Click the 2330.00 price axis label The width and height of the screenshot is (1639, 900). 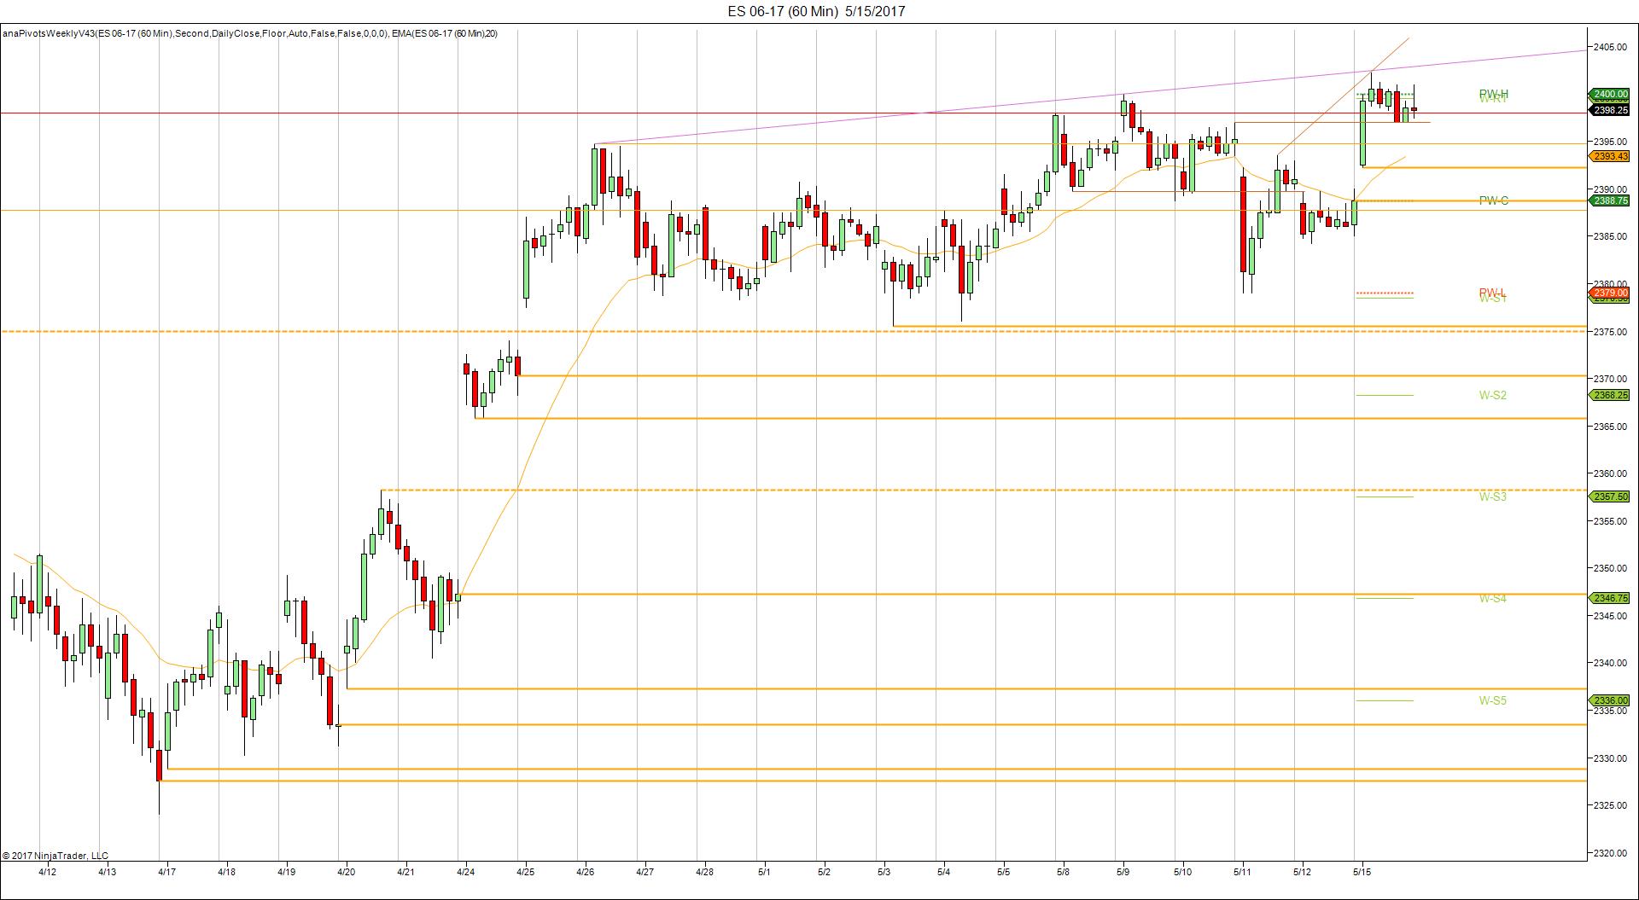[x=1611, y=758]
